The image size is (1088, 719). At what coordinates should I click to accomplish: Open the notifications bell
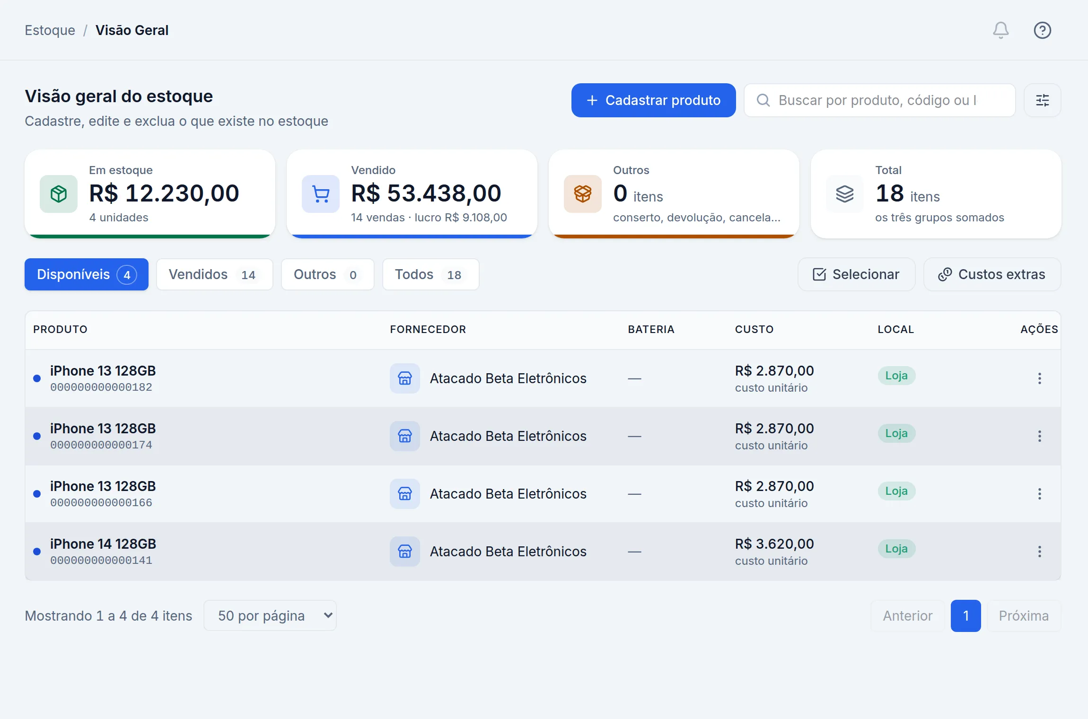pyautogui.click(x=1000, y=30)
